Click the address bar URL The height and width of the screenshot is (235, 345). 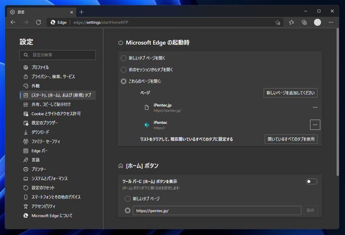pos(101,22)
